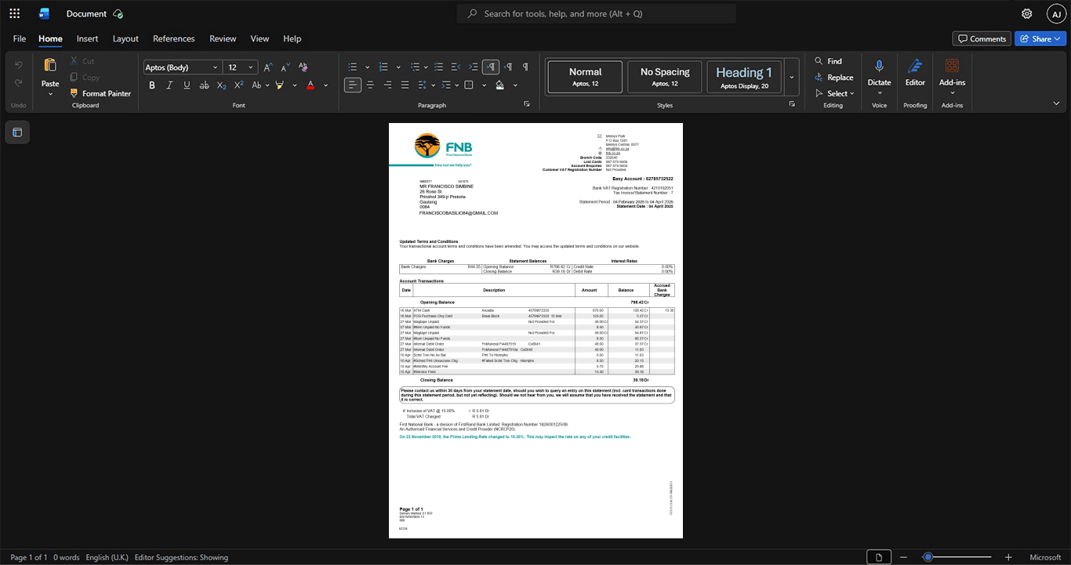Image resolution: width=1071 pixels, height=565 pixels.
Task: Open the navigation pane sidebar icon
Action: point(17,132)
